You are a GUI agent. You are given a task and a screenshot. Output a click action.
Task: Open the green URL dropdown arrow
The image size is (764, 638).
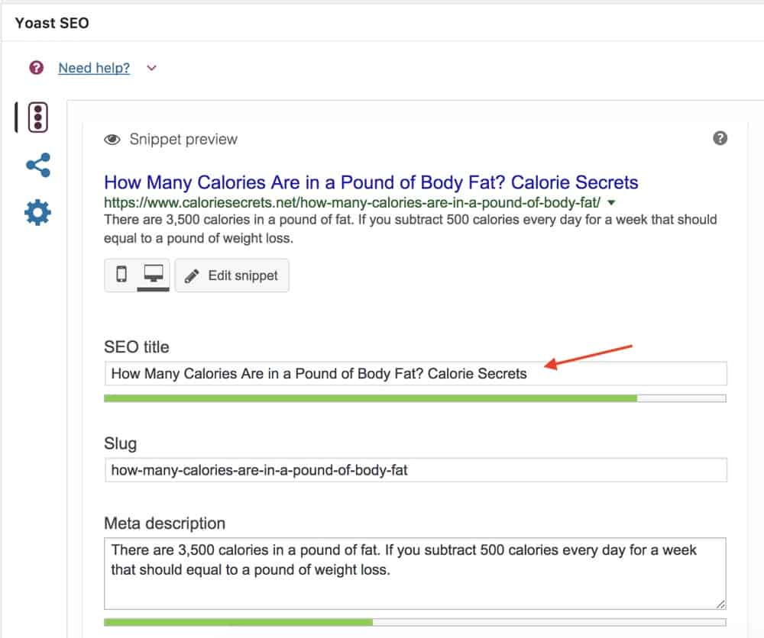coord(610,202)
